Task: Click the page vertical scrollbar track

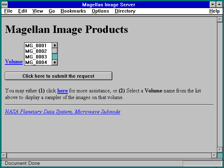Action: [220, 85]
